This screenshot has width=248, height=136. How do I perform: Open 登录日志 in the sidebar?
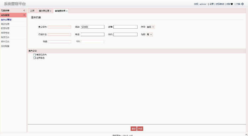click(5, 37)
